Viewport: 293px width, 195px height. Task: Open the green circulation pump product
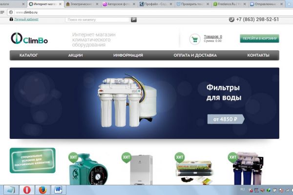[x=88, y=170]
